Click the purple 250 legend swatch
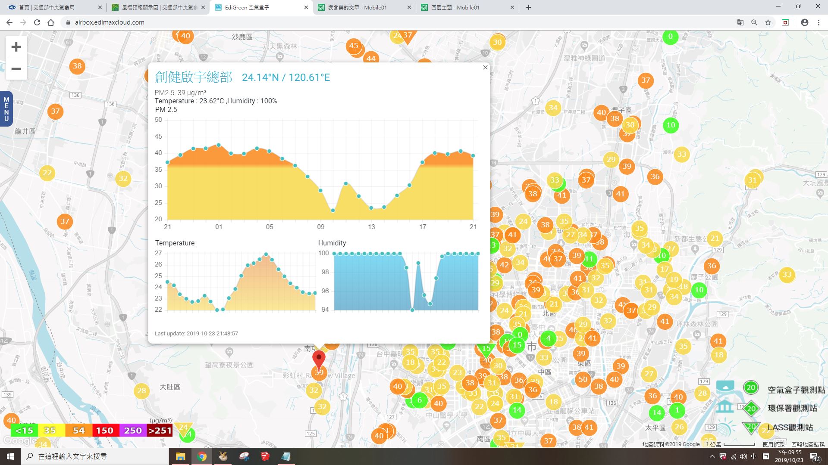Viewport: 828px width, 465px height. tap(132, 430)
